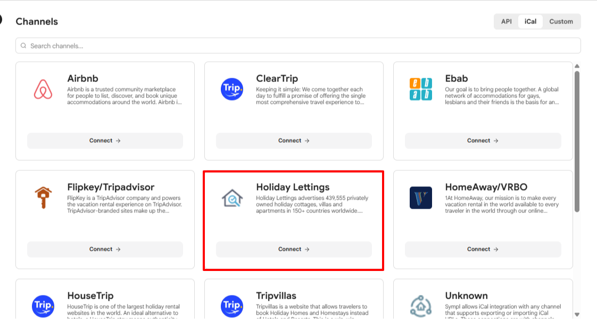Click the ClearTrip logo icon
597x329 pixels.
click(x=232, y=89)
